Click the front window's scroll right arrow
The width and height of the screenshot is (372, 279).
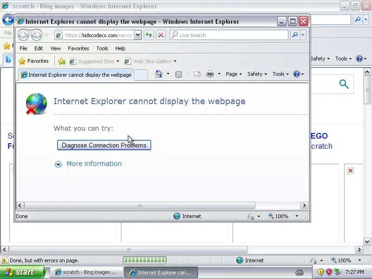tap(304, 206)
